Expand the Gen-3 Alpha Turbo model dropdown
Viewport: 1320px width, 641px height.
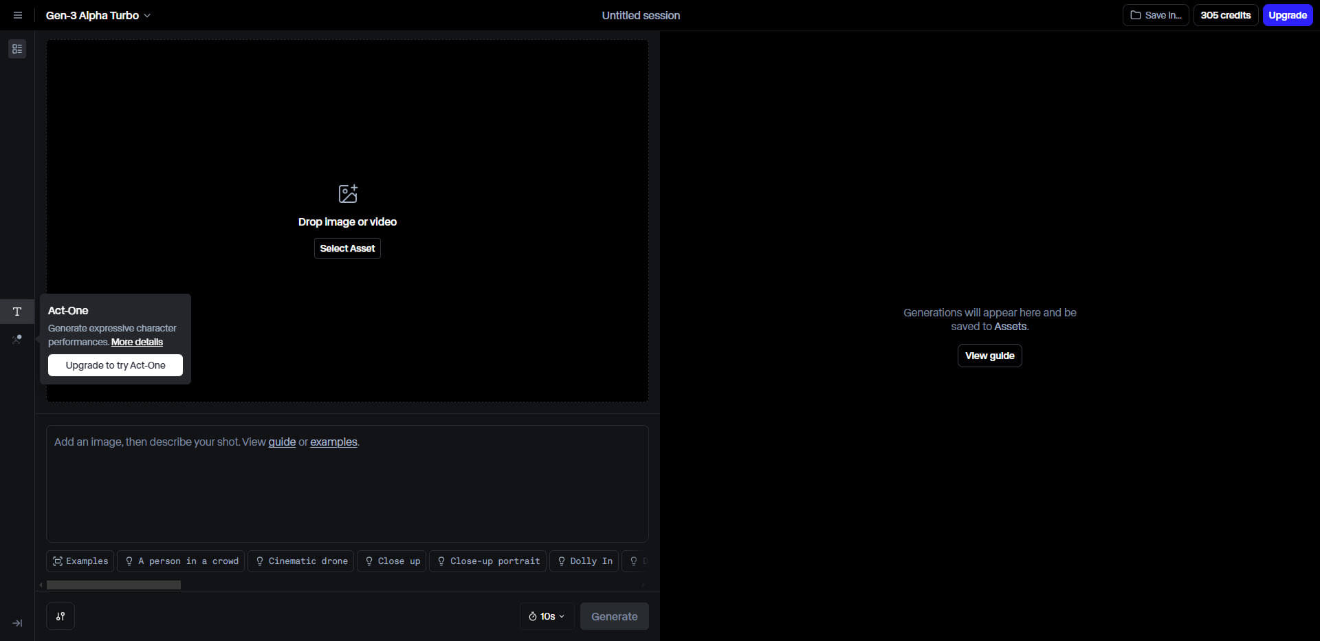(98, 15)
